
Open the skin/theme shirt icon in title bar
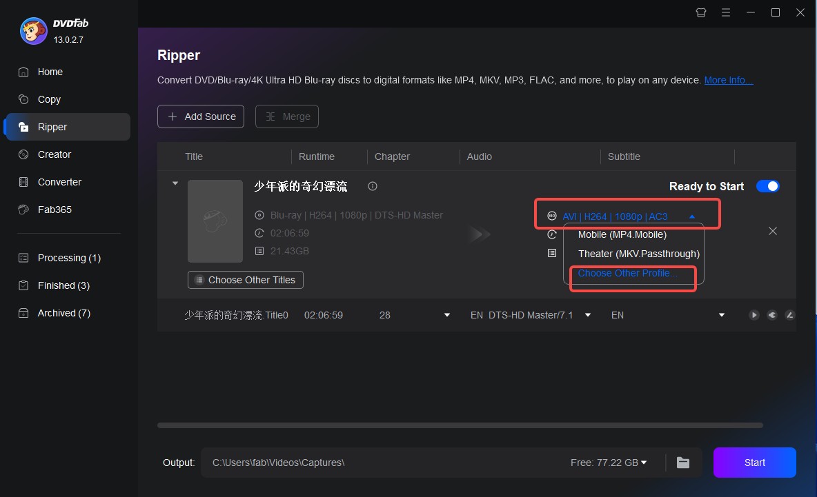click(x=701, y=12)
